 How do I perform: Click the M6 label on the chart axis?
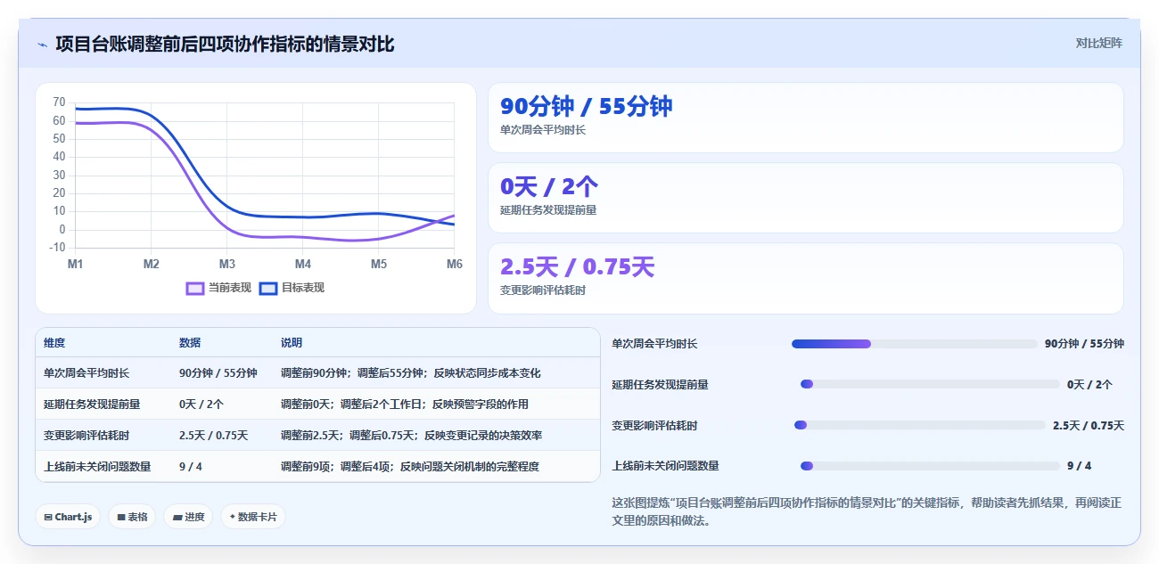coord(454,265)
